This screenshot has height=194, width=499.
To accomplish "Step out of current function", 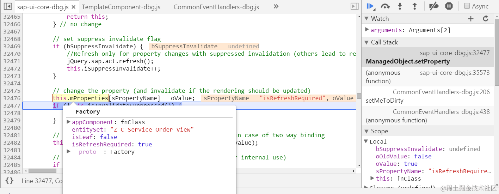I will (x=414, y=6).
